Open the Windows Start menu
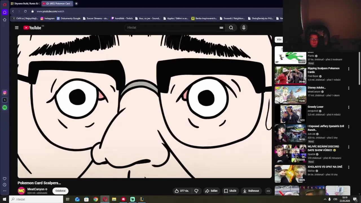The width and height of the screenshot is (361, 203). coord(5,199)
